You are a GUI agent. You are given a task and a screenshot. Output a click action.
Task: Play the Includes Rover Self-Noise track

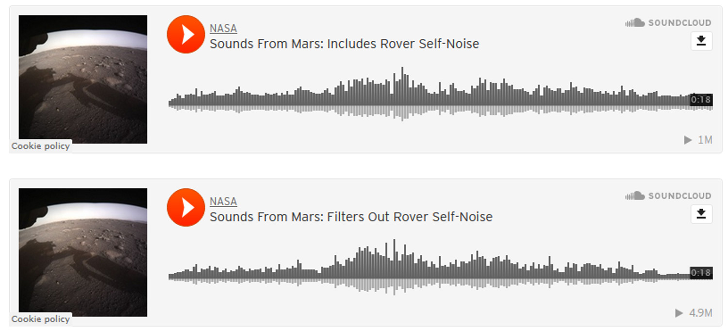coord(185,34)
